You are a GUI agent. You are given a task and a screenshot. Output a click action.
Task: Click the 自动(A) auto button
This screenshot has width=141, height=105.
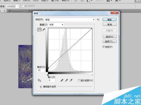coord(110,37)
